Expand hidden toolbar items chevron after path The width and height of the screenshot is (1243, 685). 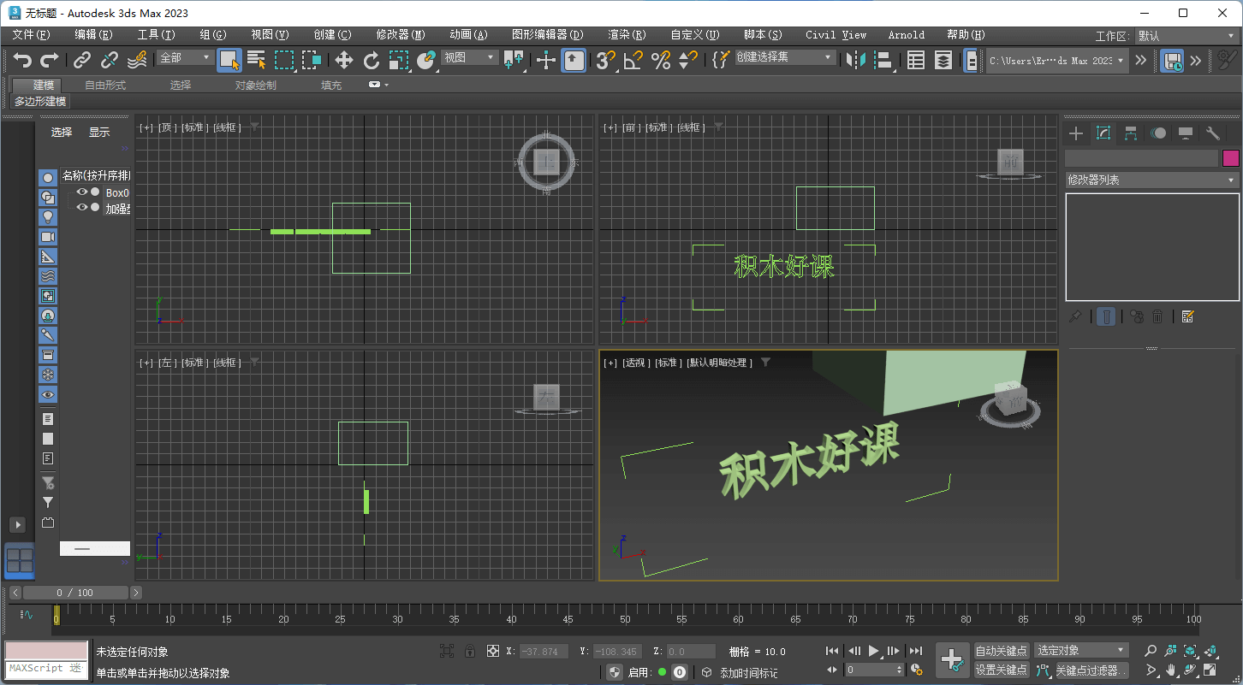point(1140,60)
